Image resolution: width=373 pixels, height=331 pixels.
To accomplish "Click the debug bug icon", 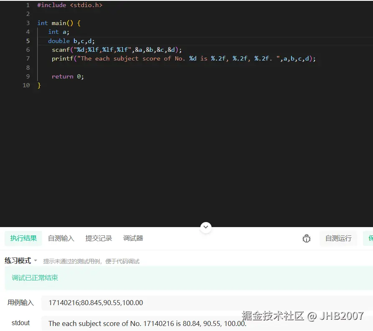I will [x=307, y=238].
